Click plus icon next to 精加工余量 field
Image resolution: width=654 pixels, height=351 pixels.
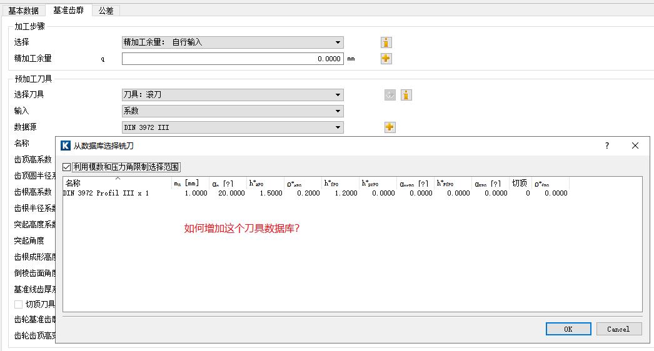pos(386,59)
